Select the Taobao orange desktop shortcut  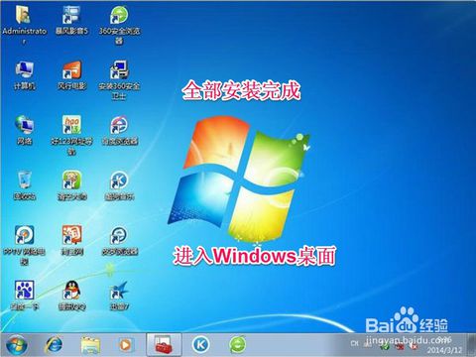click(x=71, y=240)
